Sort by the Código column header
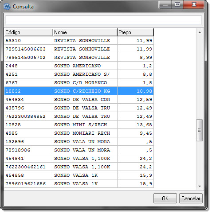This screenshot has width=212, height=214. [x=28, y=32]
